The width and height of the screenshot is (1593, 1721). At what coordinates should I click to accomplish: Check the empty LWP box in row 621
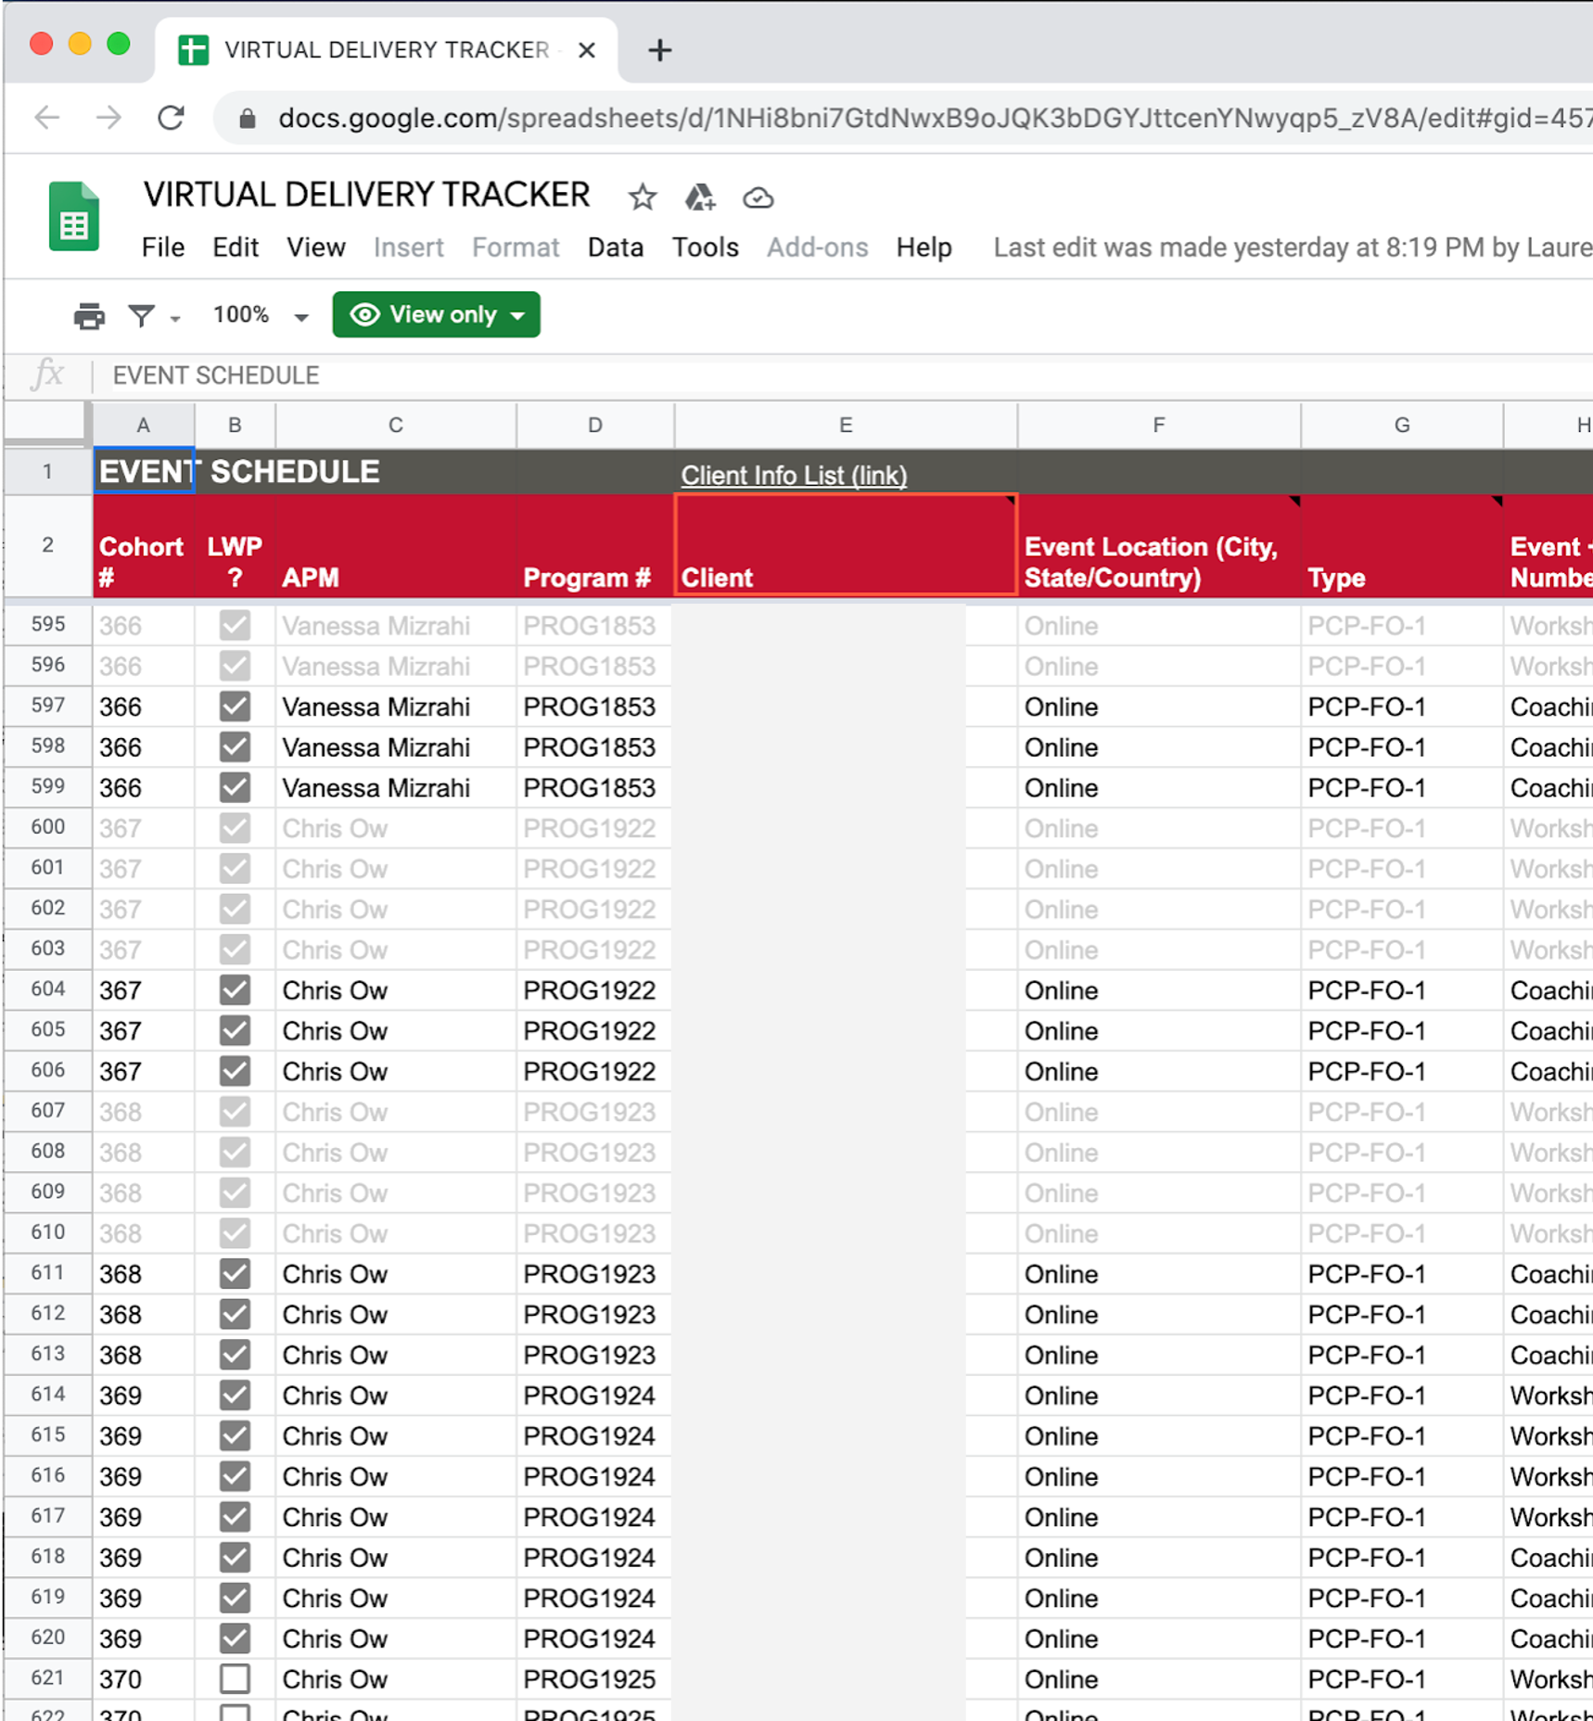(x=235, y=1679)
